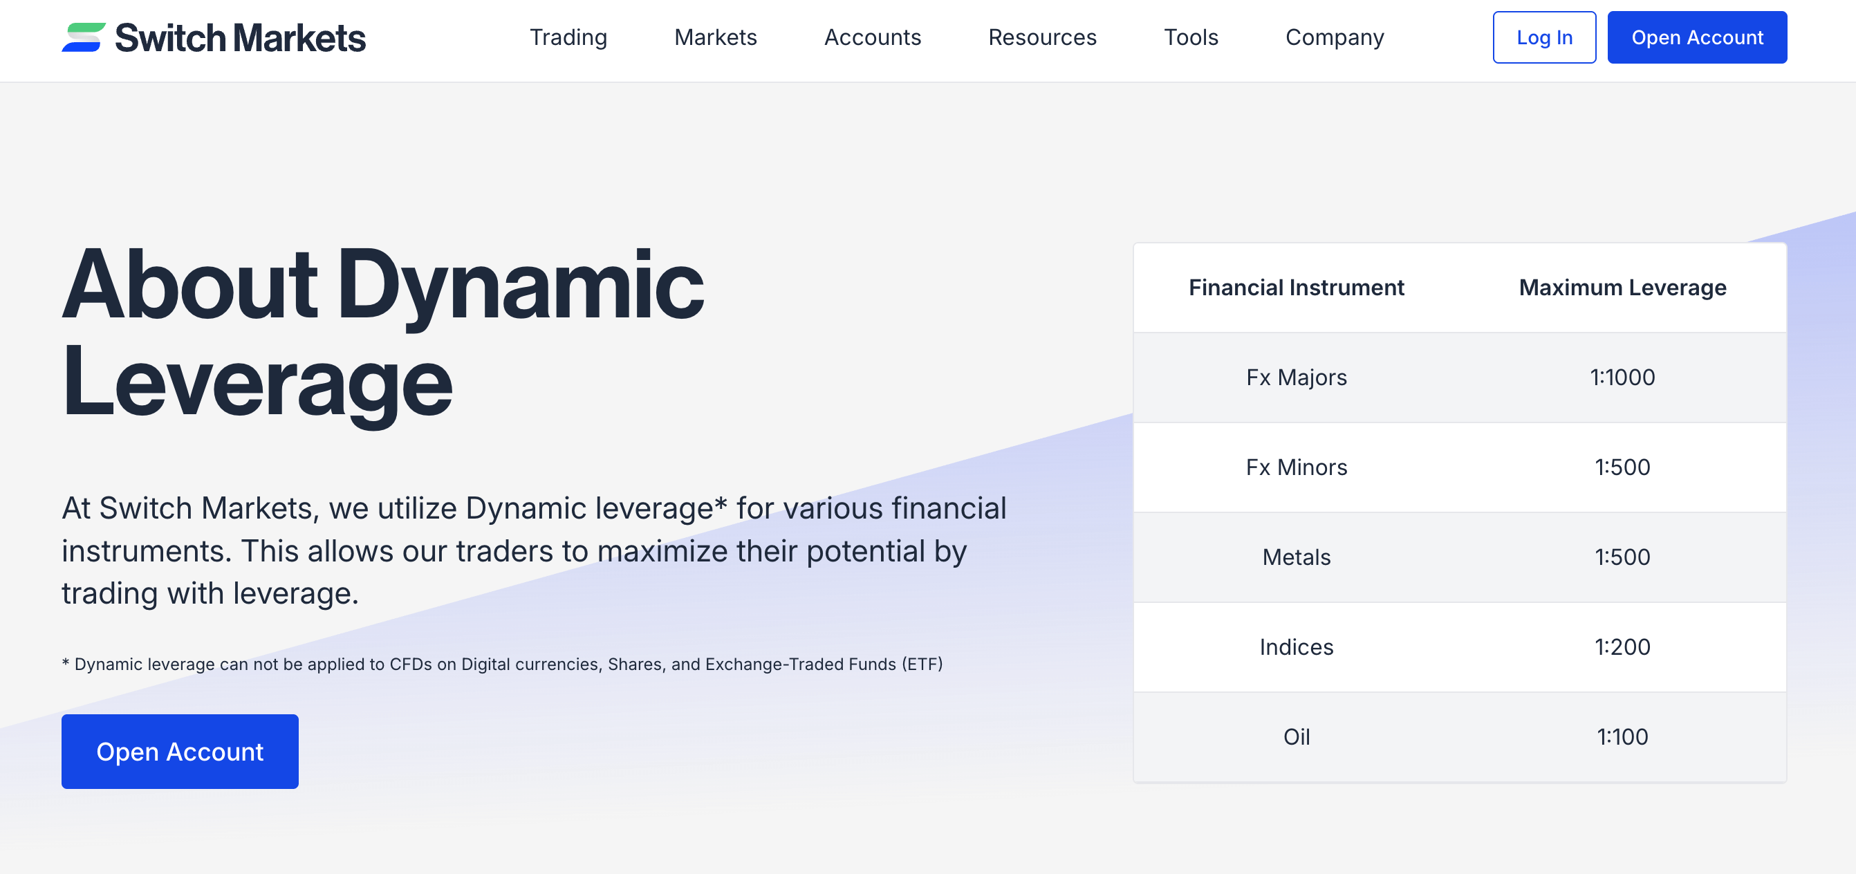Open the Tools navigation menu

[1190, 37]
